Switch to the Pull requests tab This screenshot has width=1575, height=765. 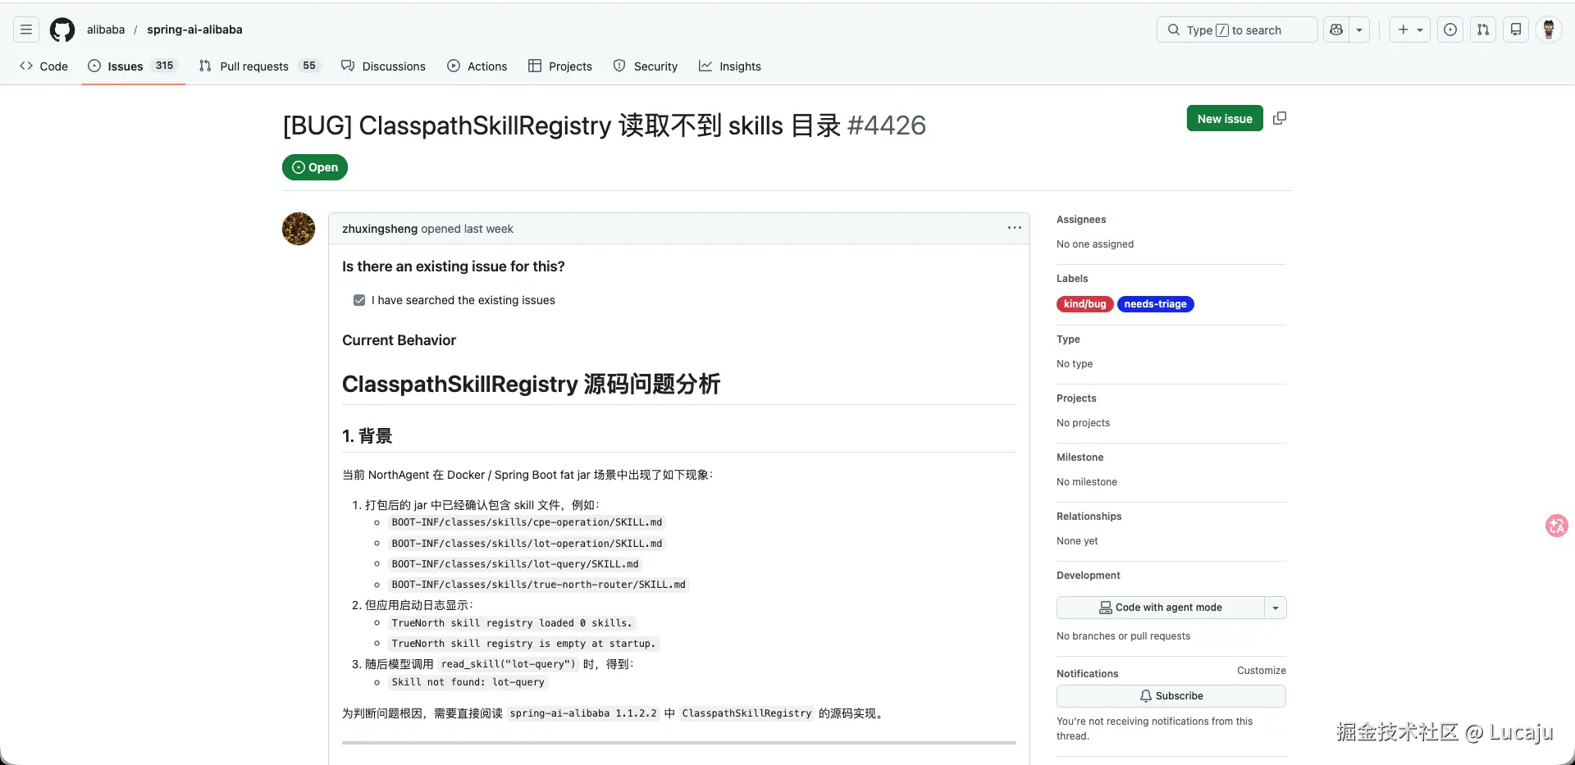coord(258,66)
